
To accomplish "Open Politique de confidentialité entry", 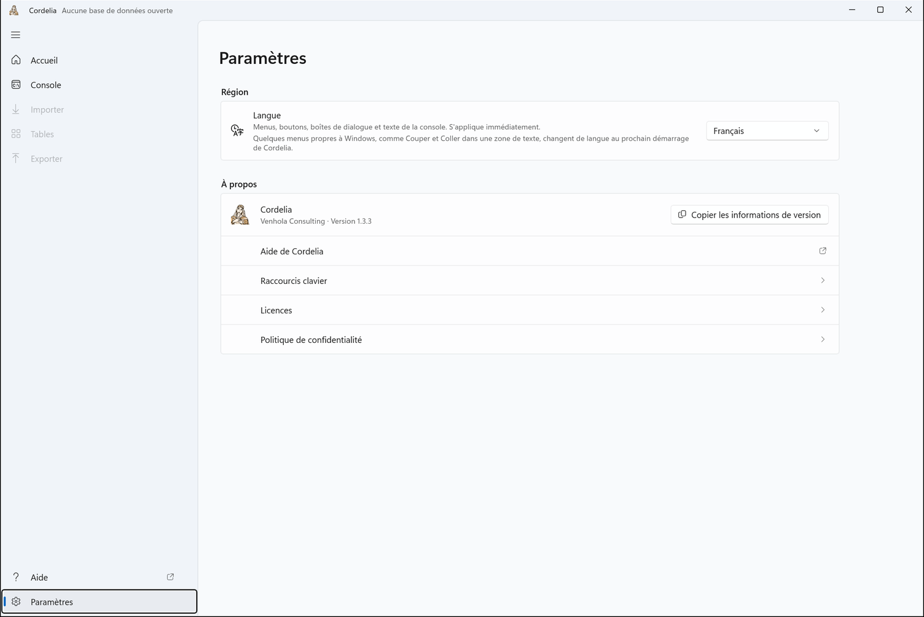I will pos(530,339).
